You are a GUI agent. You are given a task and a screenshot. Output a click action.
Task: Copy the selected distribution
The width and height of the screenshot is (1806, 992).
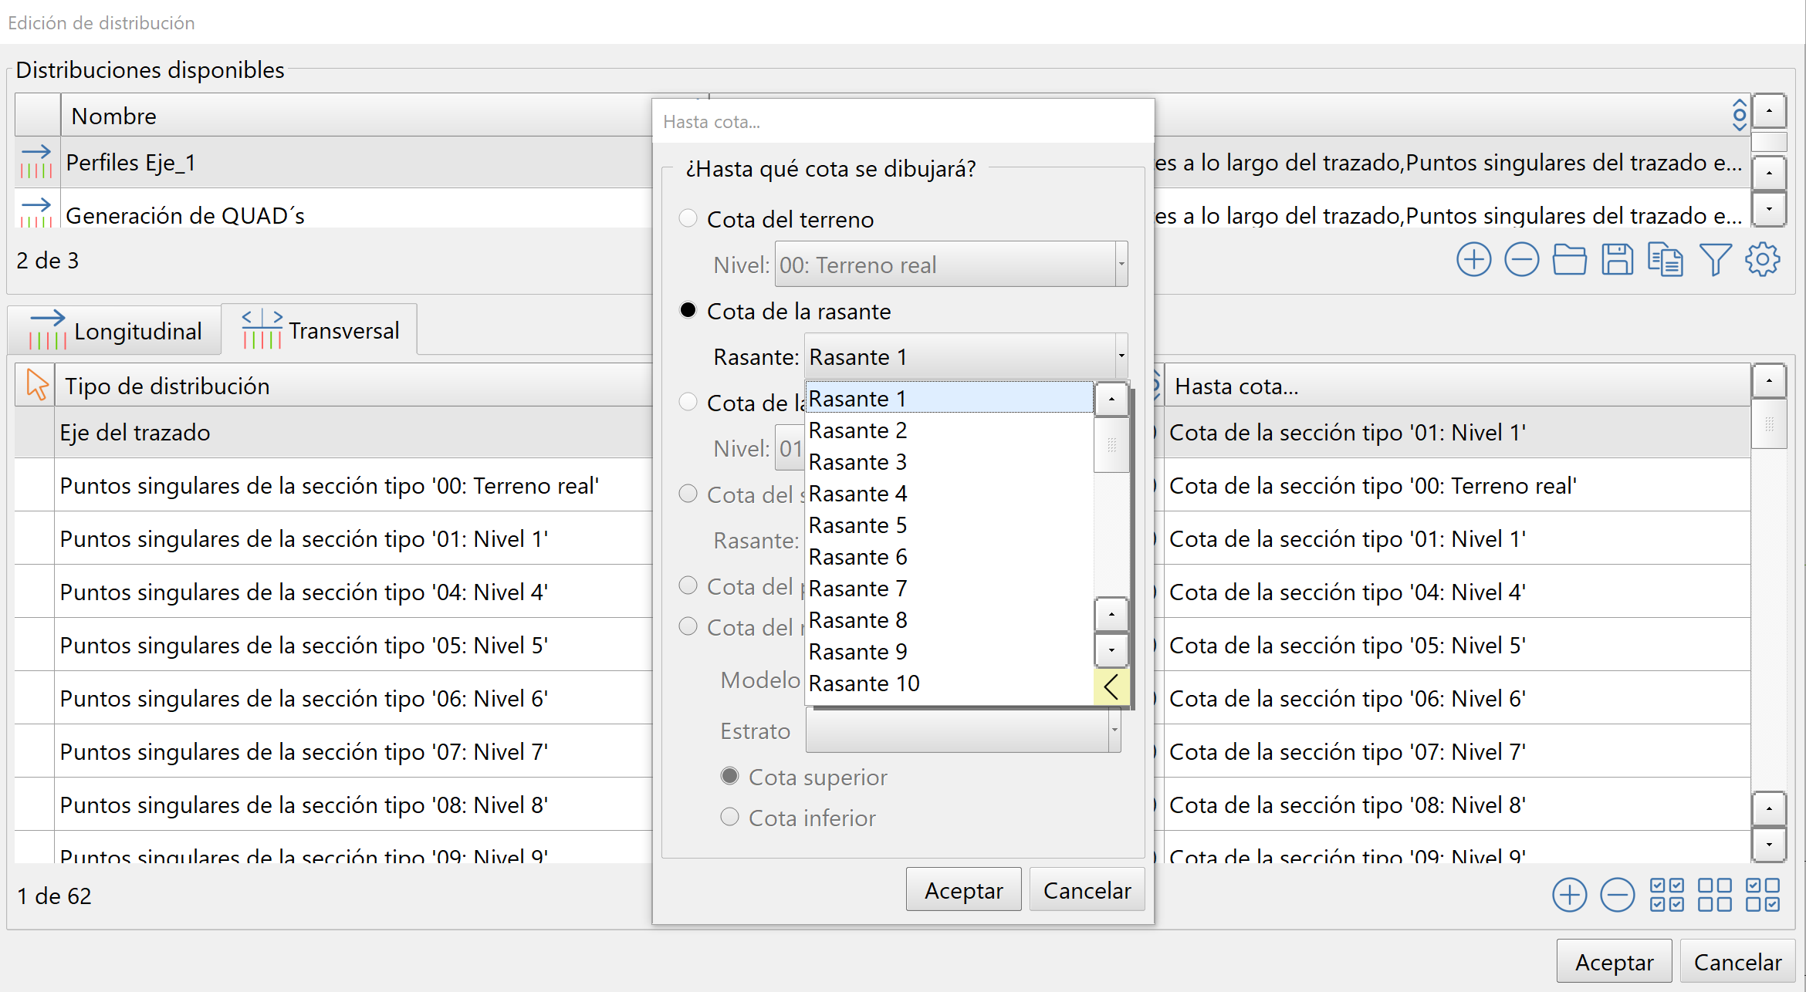pyautogui.click(x=1666, y=260)
